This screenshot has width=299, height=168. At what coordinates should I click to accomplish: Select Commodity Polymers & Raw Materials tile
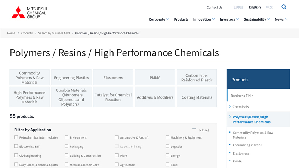pos(30,77)
